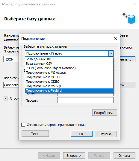The width and height of the screenshot is (139, 161).
Task: Confirm connection with the OK button
Action: [x=81, y=134]
